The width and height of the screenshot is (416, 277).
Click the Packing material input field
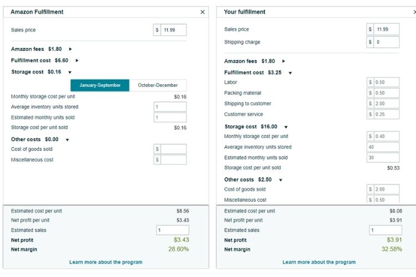386,93
